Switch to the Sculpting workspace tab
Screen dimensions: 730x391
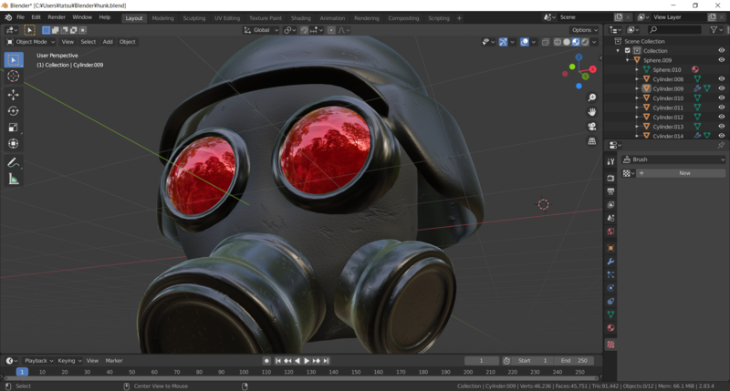(x=194, y=18)
